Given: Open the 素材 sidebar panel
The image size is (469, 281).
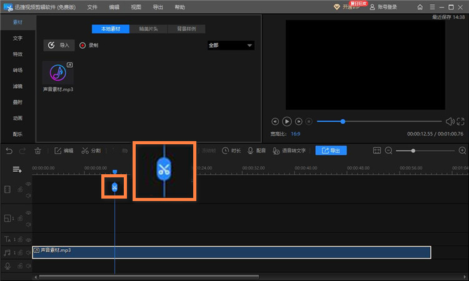Looking at the screenshot, I should (18, 22).
